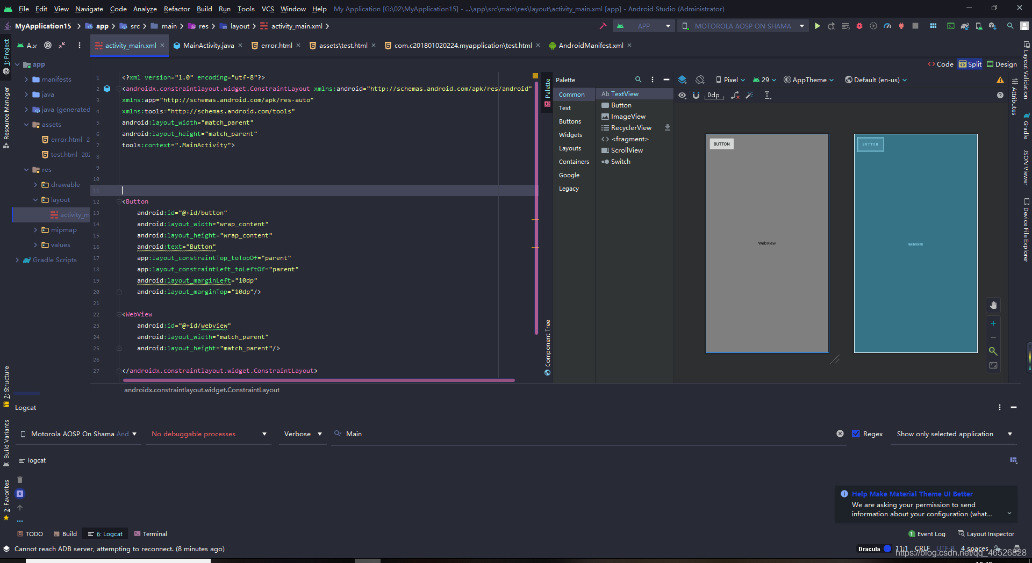Switch to Split view mode
The height and width of the screenshot is (563, 1032).
click(x=970, y=64)
